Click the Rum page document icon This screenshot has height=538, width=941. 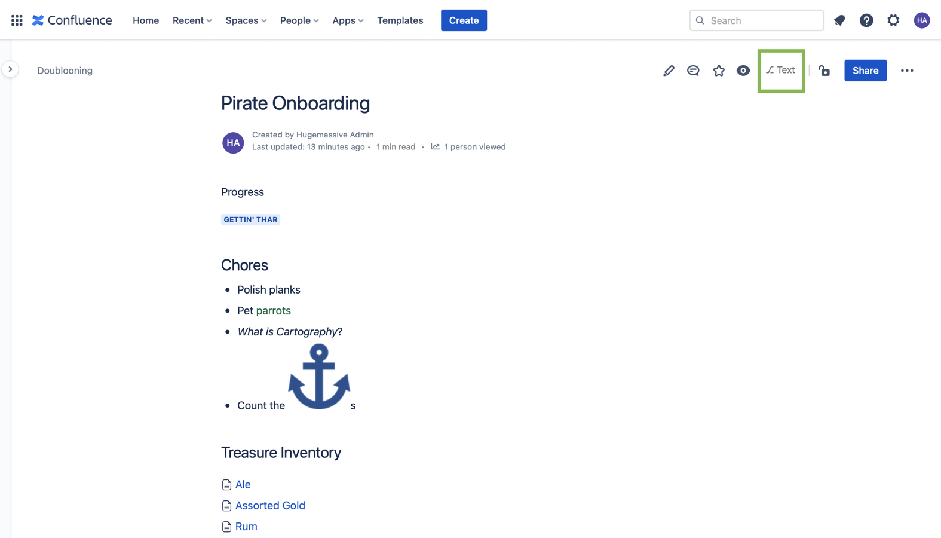click(226, 527)
